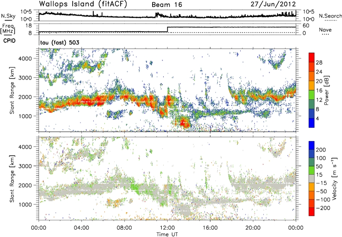Click the 2000 tick in the velocity panel
This screenshot has height=237, width=342.
point(25,185)
